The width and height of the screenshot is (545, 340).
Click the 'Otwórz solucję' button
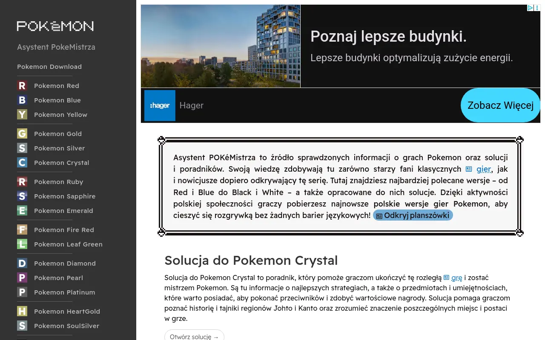pyautogui.click(x=194, y=337)
